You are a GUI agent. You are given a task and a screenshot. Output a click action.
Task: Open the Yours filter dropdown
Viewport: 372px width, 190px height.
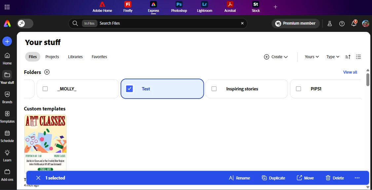coord(312,57)
